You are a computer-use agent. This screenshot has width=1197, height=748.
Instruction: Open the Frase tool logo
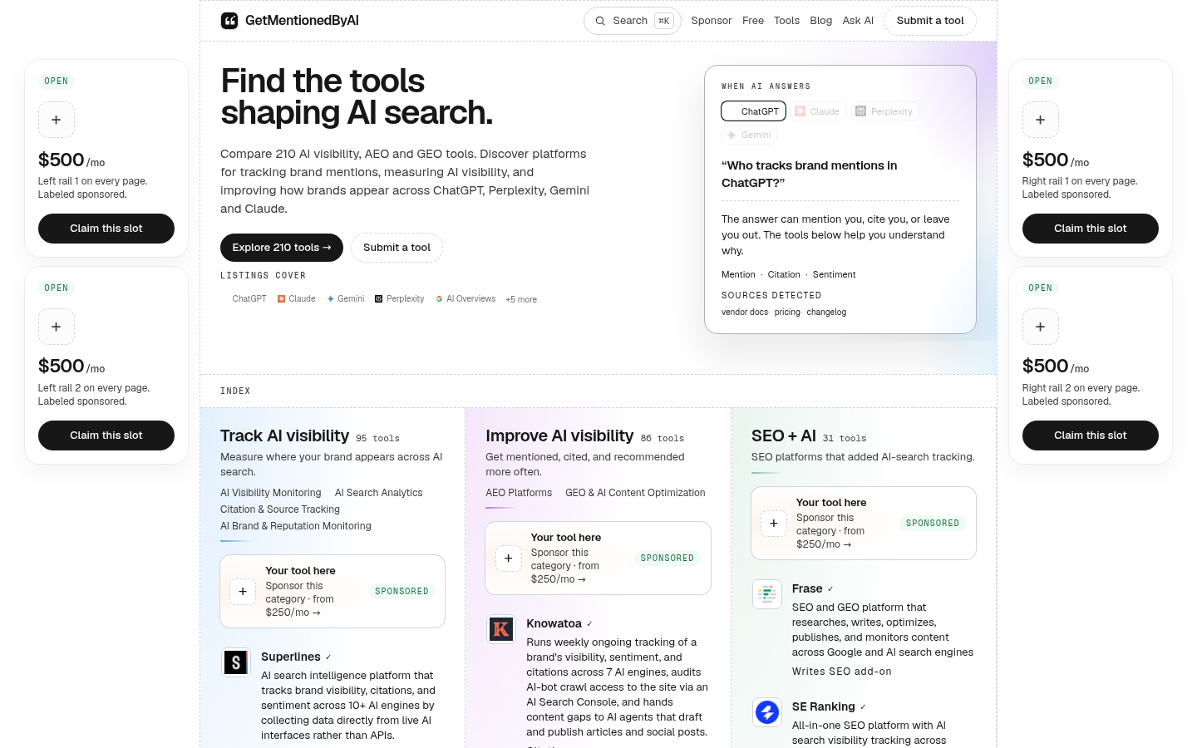[x=767, y=594]
